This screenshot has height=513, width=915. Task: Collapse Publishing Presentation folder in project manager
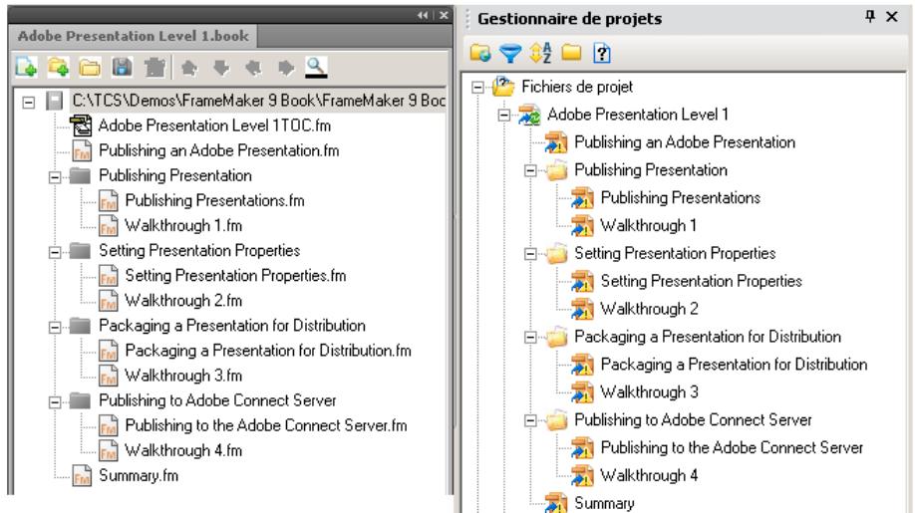pos(530,170)
